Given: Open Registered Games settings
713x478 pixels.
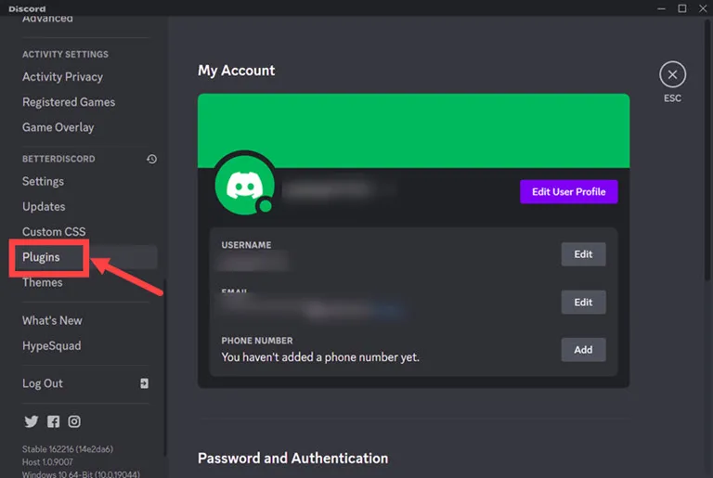Looking at the screenshot, I should tap(68, 102).
